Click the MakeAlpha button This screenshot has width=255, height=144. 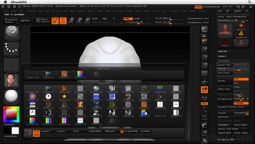pyautogui.click(x=96, y=131)
